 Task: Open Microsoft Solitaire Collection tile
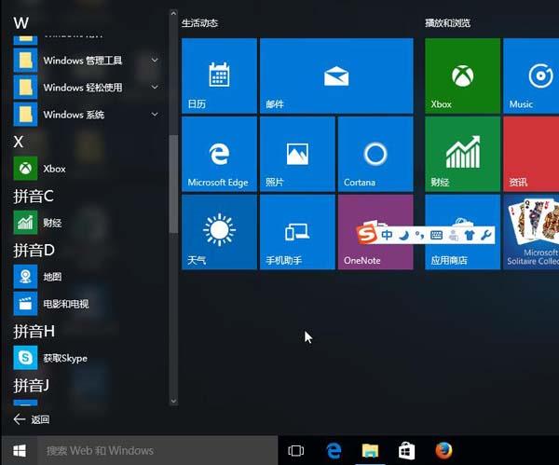pyautogui.click(x=531, y=232)
